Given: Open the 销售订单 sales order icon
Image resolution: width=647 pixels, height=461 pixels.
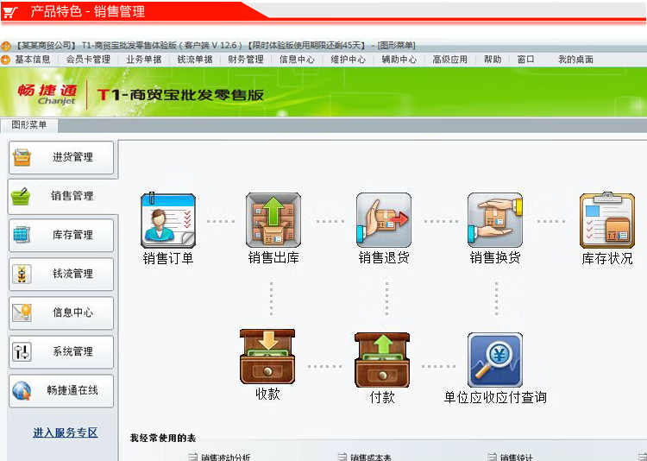Looking at the screenshot, I should point(168,221).
